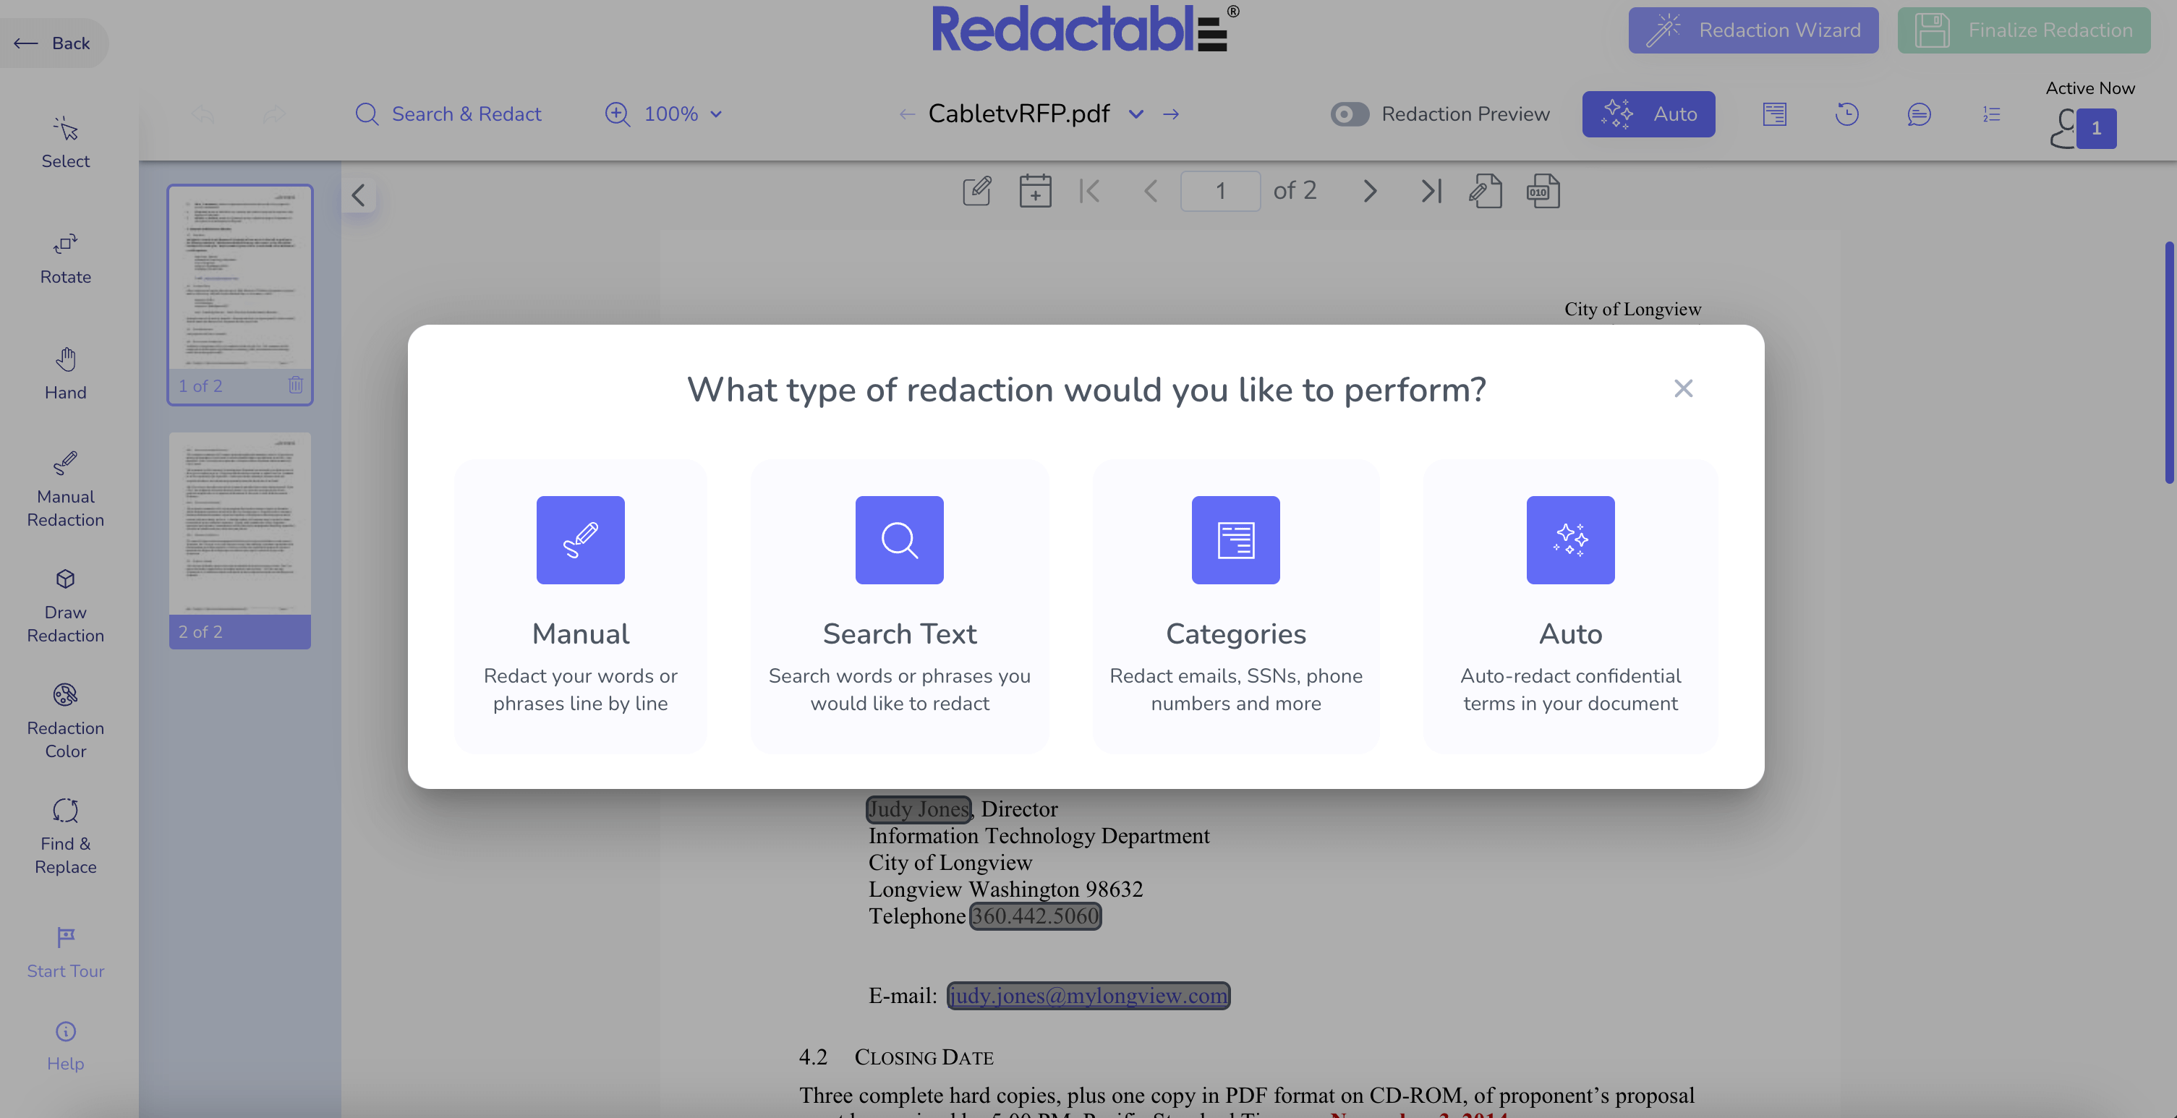This screenshot has height=1118, width=2177.
Task: Open the numbered list icon
Action: point(1992,114)
